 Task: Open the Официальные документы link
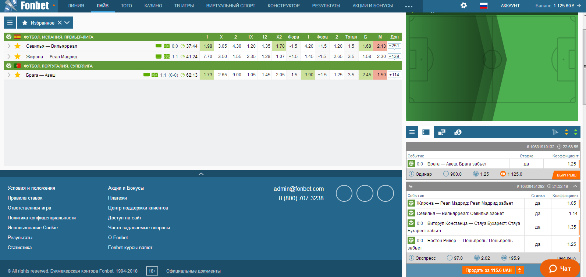point(193,271)
